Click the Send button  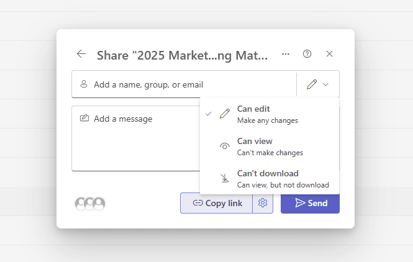[310, 203]
